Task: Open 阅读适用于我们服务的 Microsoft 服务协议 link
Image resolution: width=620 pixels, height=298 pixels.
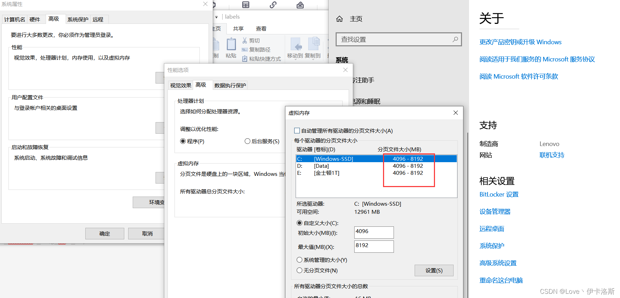Action: [537, 59]
